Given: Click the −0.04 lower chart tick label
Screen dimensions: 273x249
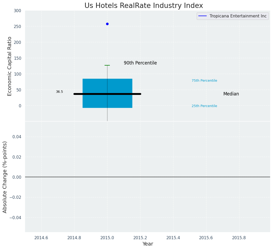Looking at the screenshot, I should tap(15, 218).
